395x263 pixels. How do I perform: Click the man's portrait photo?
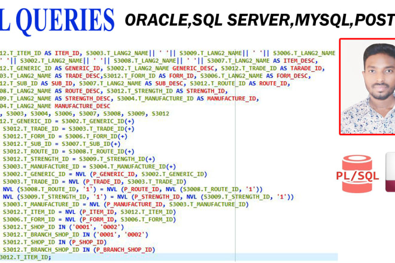pyautogui.click(x=367, y=87)
